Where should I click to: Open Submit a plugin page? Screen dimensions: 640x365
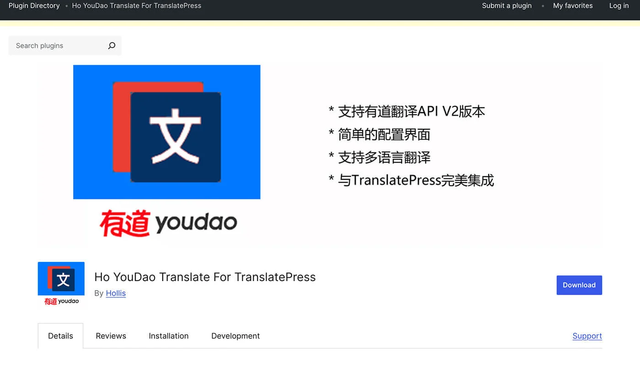point(507,6)
